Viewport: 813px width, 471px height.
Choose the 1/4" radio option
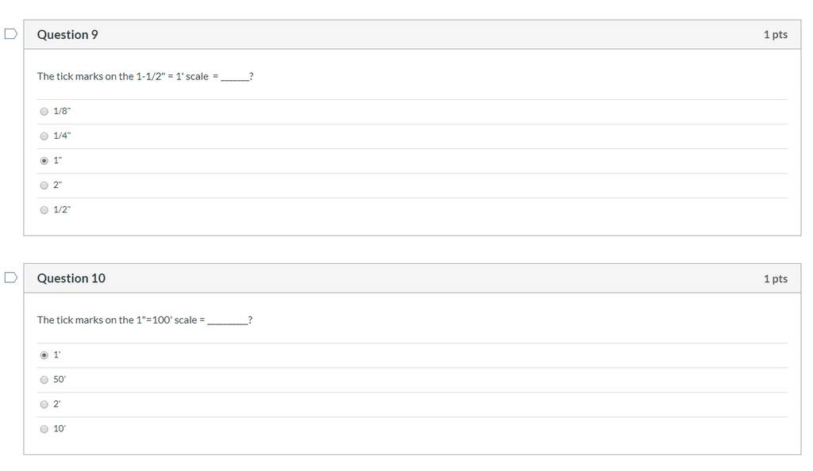(44, 136)
